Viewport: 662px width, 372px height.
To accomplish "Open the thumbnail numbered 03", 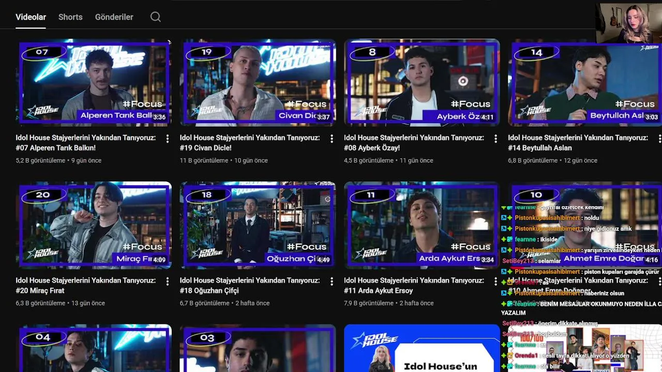I will 258,348.
